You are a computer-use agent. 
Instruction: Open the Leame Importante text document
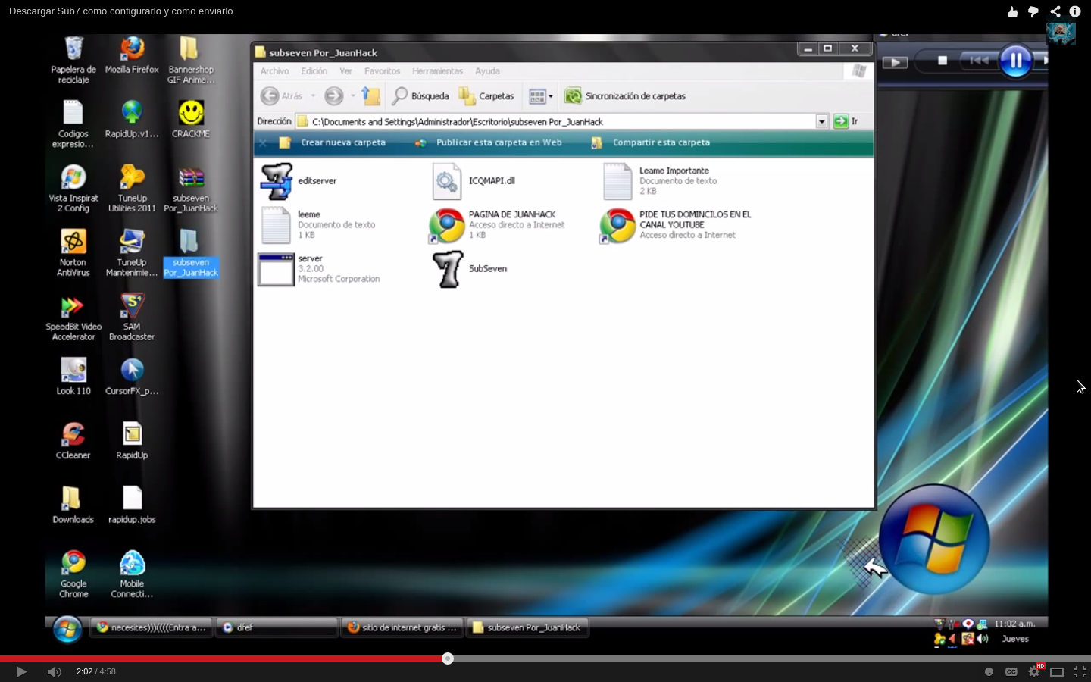[x=659, y=181]
